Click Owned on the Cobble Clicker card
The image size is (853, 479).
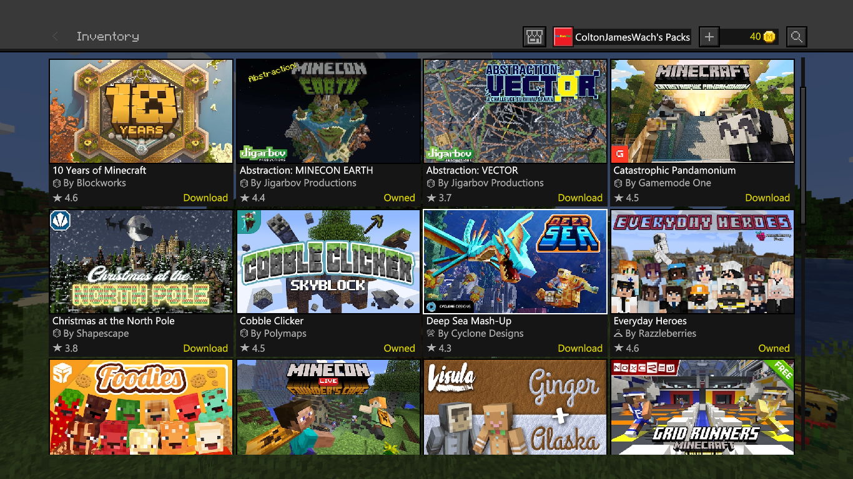tap(399, 349)
